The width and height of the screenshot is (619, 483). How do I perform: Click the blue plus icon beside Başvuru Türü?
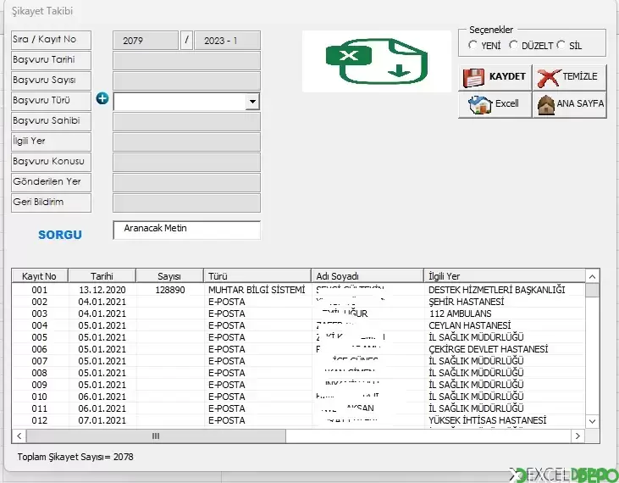point(102,98)
